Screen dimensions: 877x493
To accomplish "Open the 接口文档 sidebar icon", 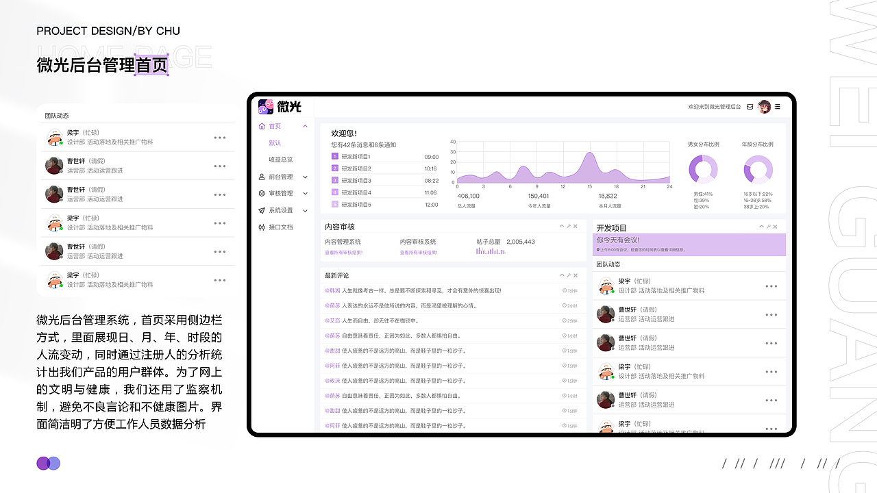I will [x=262, y=227].
